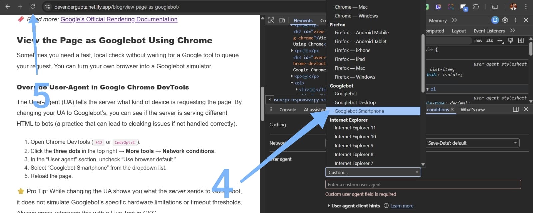Open the 'Save-Data': default dropdown
This screenshot has width=533, height=213.
pos(472,143)
